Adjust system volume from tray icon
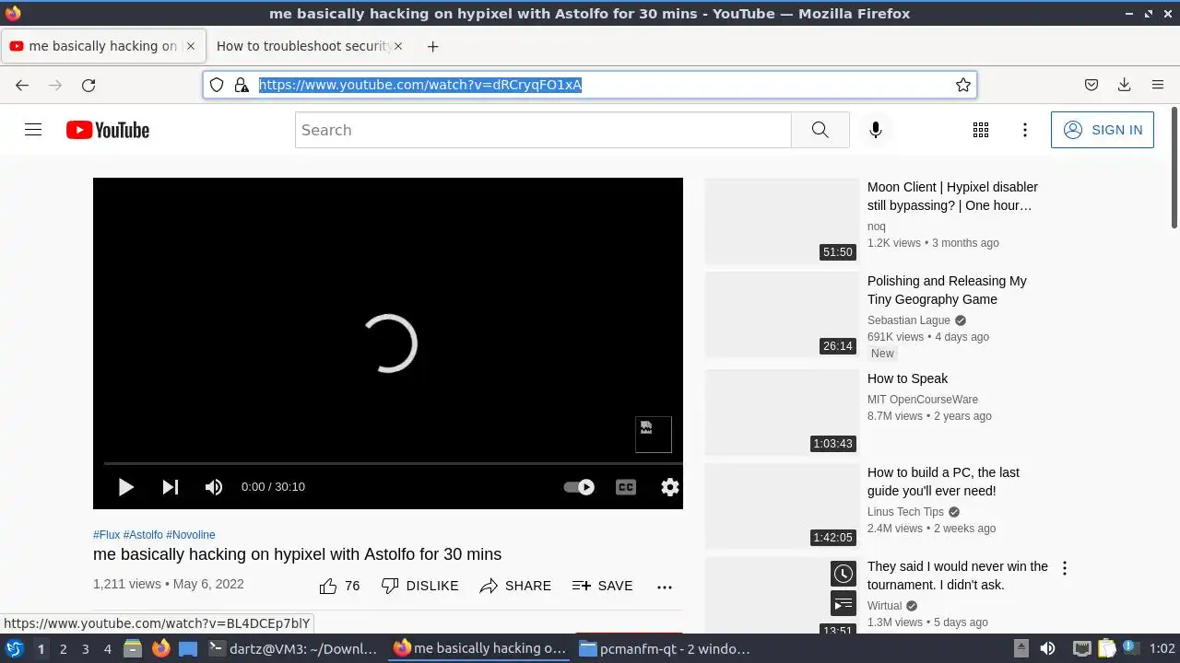 [x=1047, y=648]
